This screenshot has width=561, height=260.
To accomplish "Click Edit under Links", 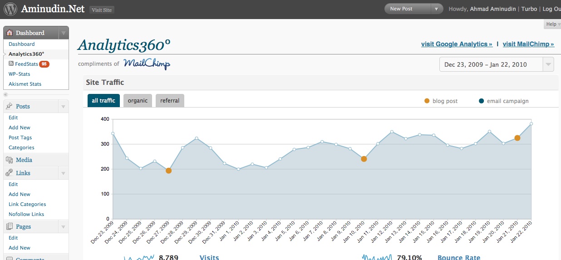I will click(13, 184).
